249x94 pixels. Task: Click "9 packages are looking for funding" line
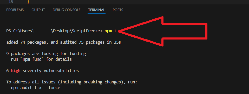(46, 54)
